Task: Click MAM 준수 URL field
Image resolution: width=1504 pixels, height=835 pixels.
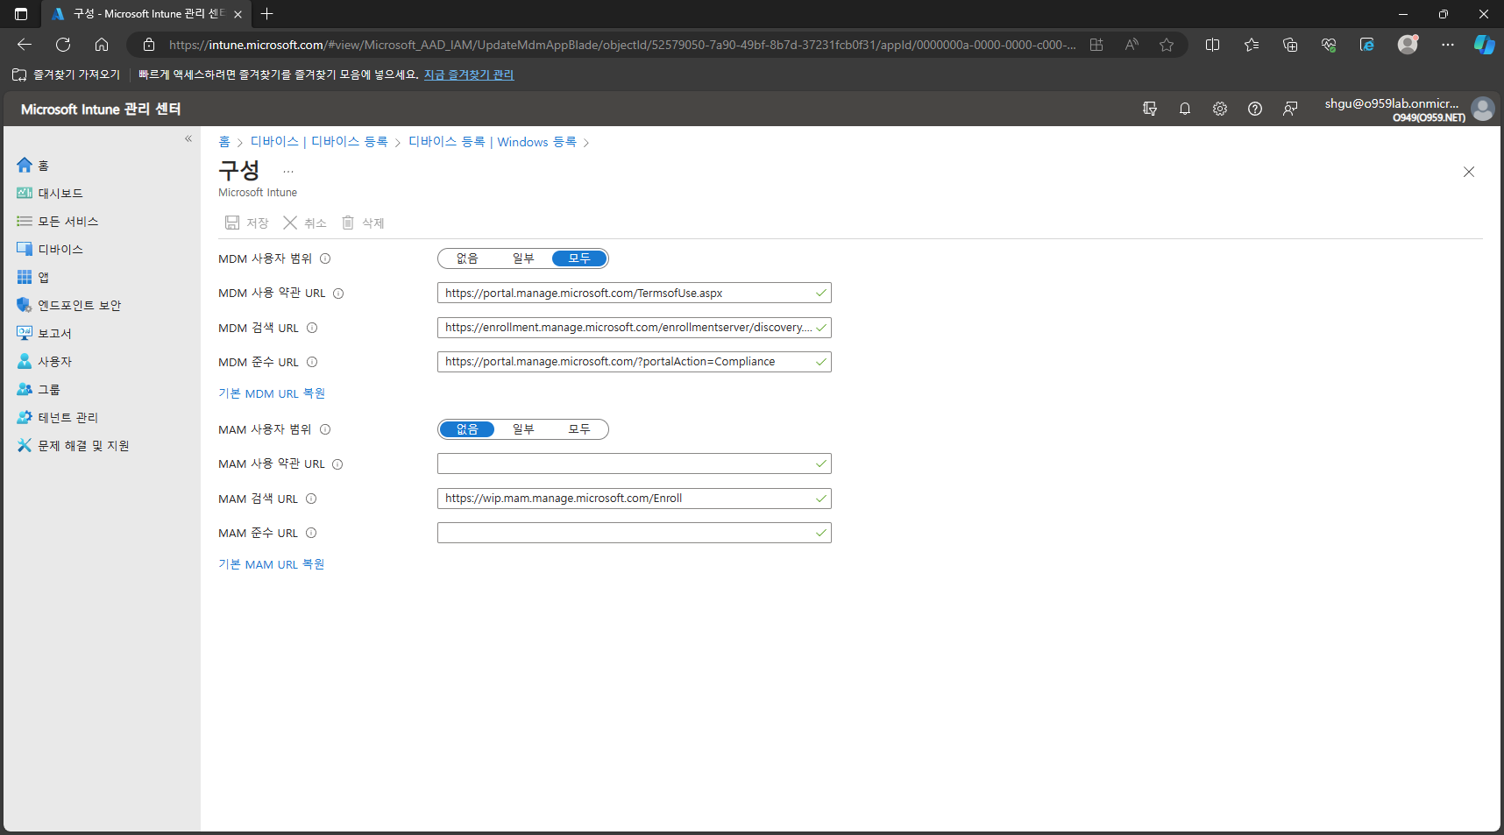Action: (x=634, y=533)
